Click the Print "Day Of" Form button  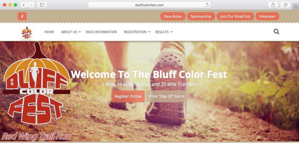click(166, 96)
